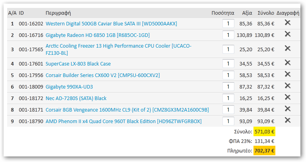Select product ID 001-18172
The image size is (306, 162).
pos(31,98)
